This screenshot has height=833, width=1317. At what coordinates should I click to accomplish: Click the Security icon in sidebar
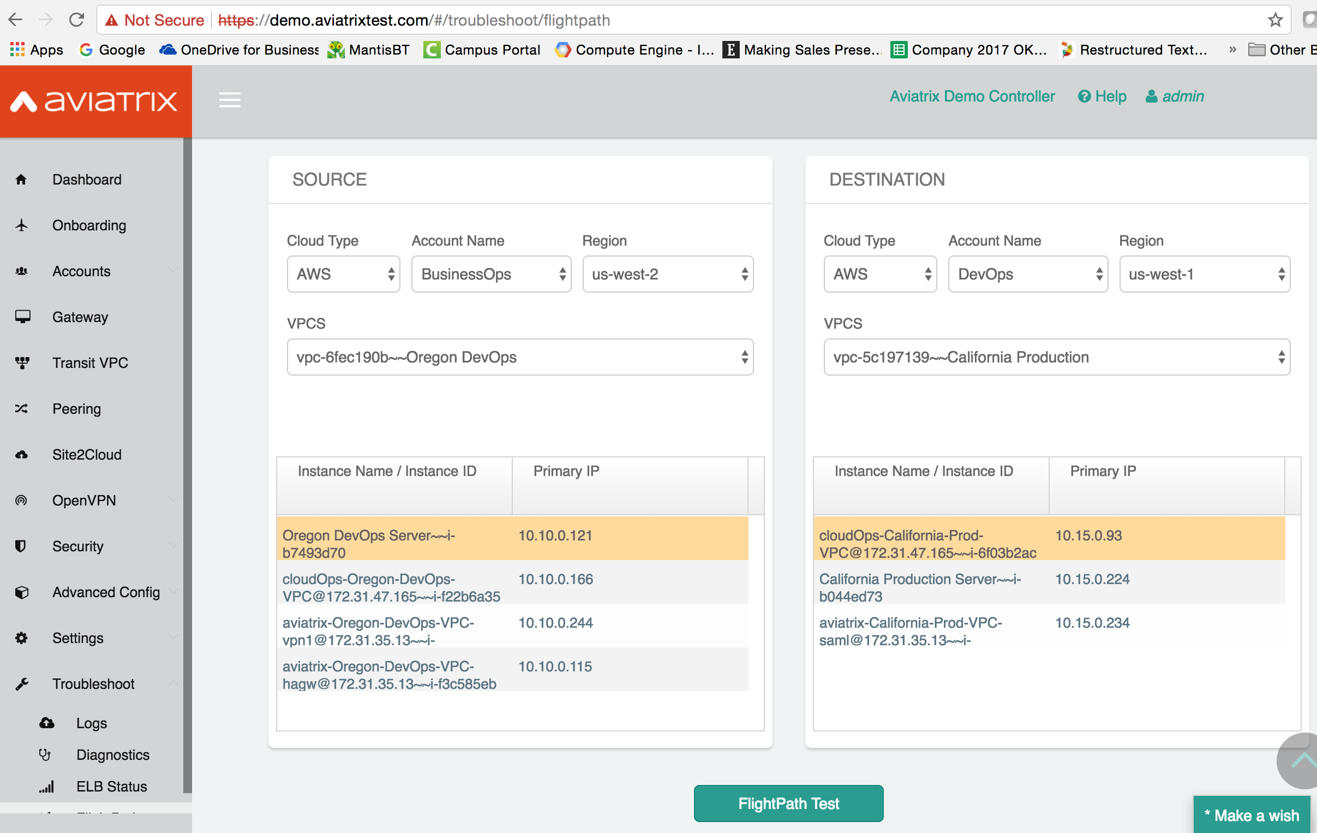pyautogui.click(x=21, y=545)
